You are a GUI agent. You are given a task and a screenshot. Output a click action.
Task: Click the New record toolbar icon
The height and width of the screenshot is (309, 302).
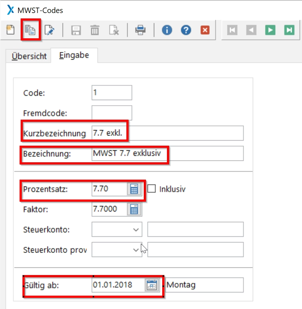click(x=11, y=30)
